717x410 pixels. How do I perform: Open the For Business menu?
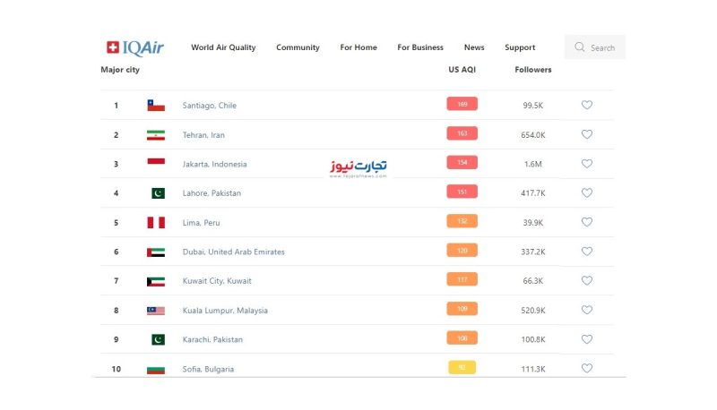click(420, 47)
